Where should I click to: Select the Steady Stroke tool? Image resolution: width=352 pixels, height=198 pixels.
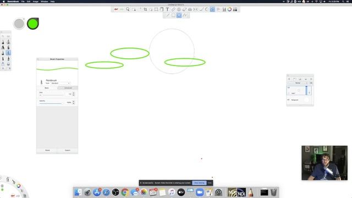click(201, 9)
